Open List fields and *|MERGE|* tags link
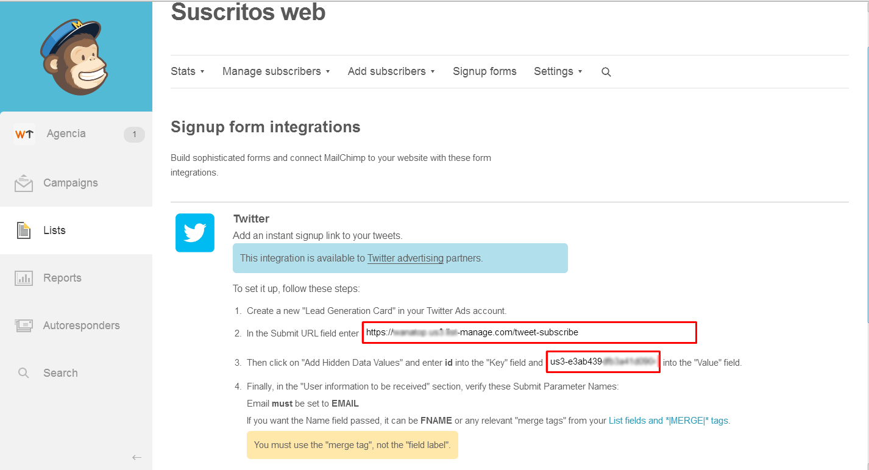 click(x=669, y=421)
